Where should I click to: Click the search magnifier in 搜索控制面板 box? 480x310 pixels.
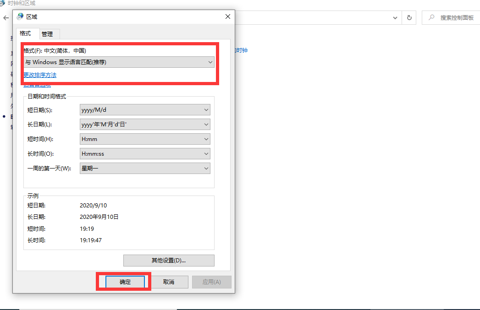click(432, 17)
